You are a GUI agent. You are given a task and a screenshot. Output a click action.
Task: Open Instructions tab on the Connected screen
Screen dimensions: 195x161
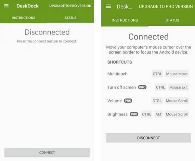click(x=125, y=20)
